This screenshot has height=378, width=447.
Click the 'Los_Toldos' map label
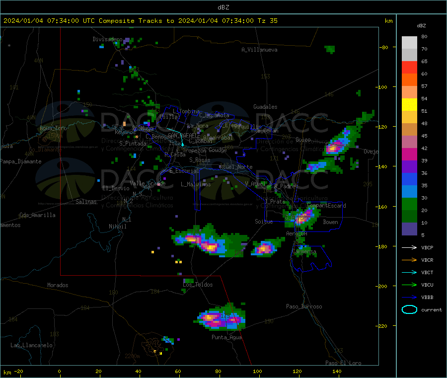(198, 285)
